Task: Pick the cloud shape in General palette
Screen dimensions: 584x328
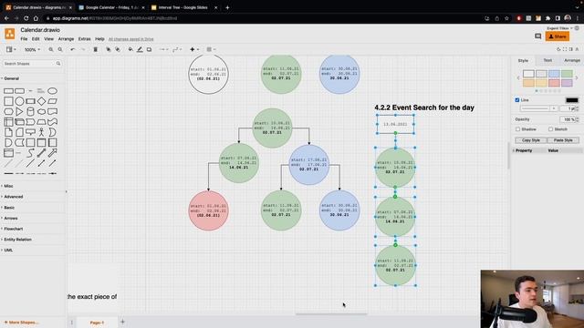Action: (x=41, y=111)
